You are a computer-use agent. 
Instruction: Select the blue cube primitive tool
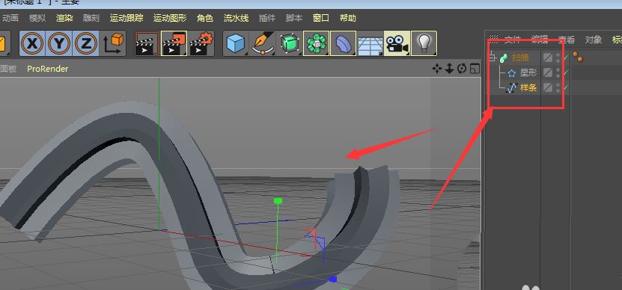[236, 43]
